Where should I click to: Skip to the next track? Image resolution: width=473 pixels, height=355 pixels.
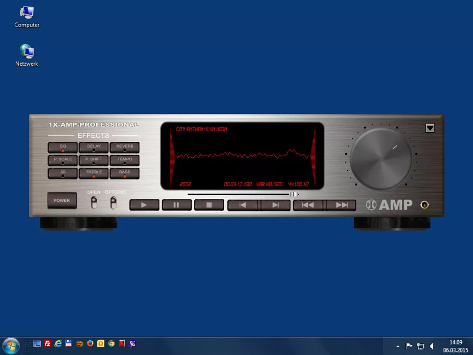coord(275,205)
